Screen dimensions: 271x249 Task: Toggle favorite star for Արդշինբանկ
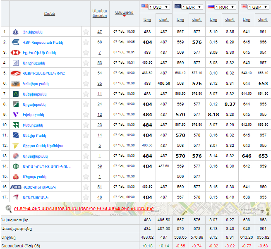click(x=86, y=63)
